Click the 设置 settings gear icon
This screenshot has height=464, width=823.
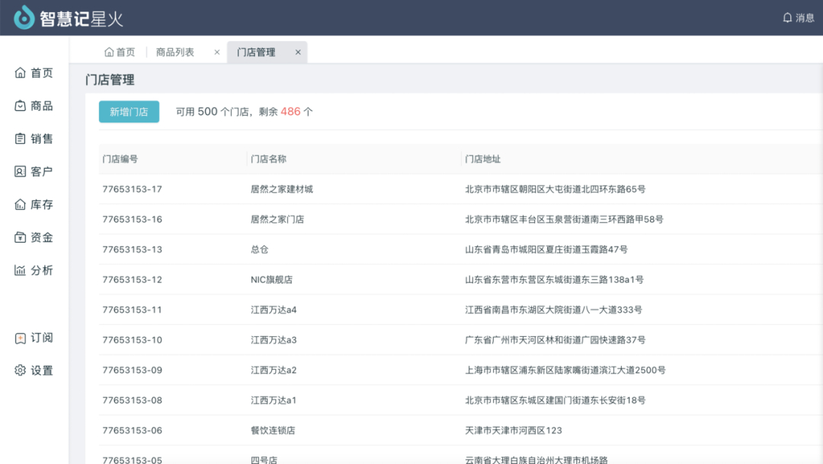[21, 370]
